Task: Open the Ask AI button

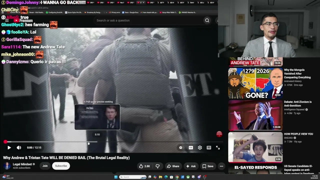Action: coord(191,166)
